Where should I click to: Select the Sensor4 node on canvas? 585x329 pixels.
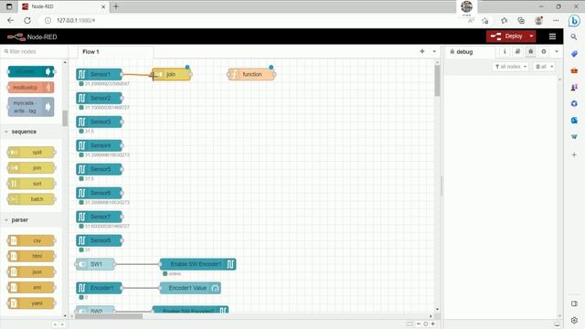[x=100, y=145]
